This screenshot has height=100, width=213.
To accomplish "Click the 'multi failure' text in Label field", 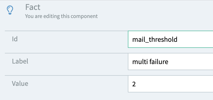I will [150, 62].
